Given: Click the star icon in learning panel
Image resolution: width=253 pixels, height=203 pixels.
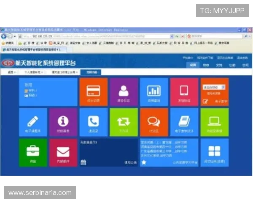Looking at the screenshot, I should coord(144,162).
